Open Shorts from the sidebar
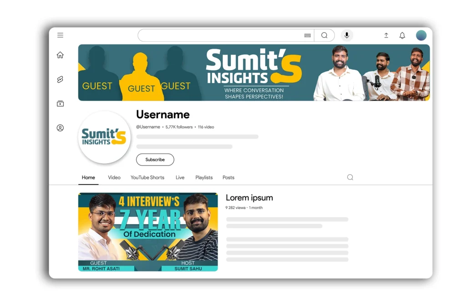466x301 pixels. click(x=60, y=80)
